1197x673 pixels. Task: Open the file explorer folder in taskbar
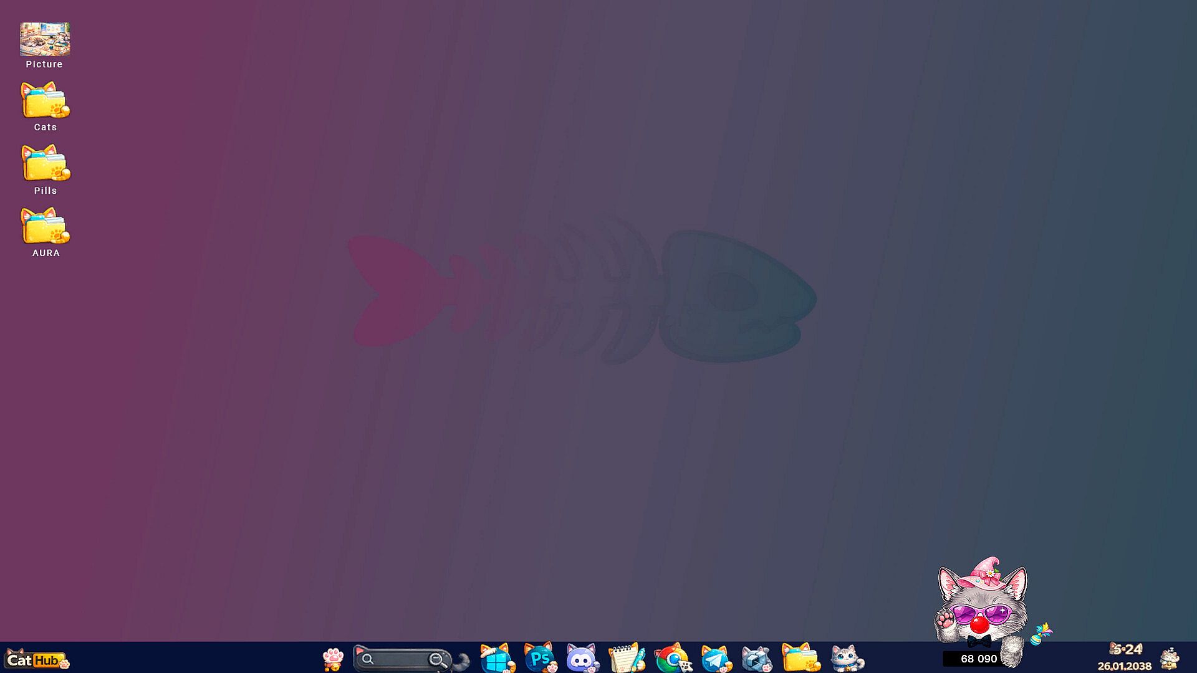click(x=800, y=659)
